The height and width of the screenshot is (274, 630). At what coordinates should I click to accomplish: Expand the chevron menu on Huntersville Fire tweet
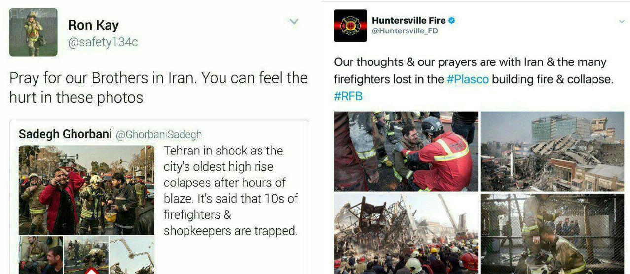tap(621, 22)
